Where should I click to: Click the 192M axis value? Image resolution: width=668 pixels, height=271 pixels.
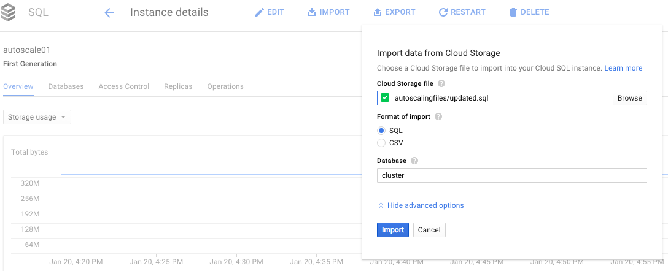tap(30, 214)
